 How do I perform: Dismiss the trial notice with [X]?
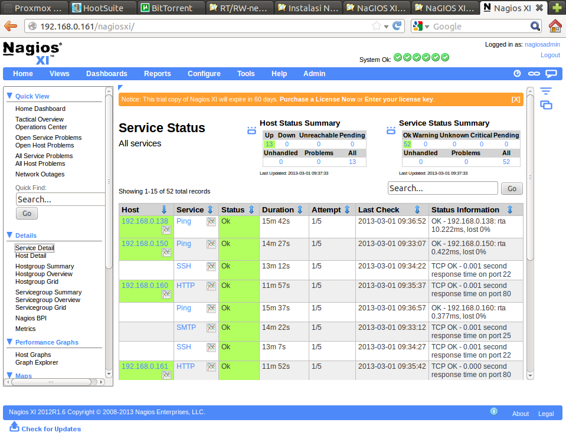point(516,99)
